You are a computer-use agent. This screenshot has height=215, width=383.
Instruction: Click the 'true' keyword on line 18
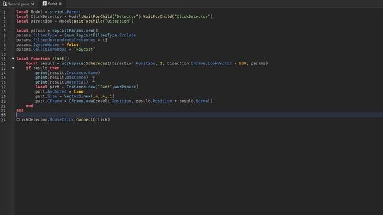pos(78,91)
